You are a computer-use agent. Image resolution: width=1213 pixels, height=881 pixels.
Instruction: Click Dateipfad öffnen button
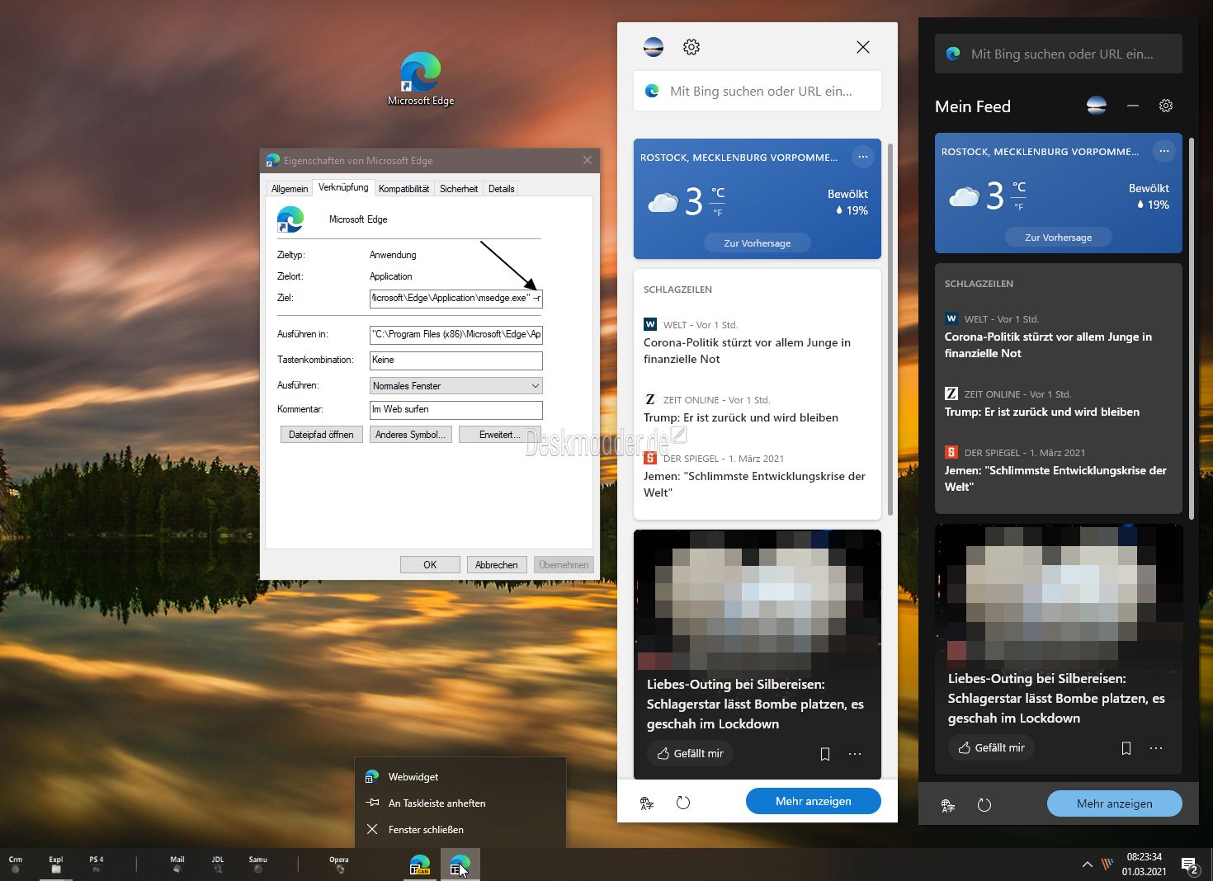tap(321, 435)
